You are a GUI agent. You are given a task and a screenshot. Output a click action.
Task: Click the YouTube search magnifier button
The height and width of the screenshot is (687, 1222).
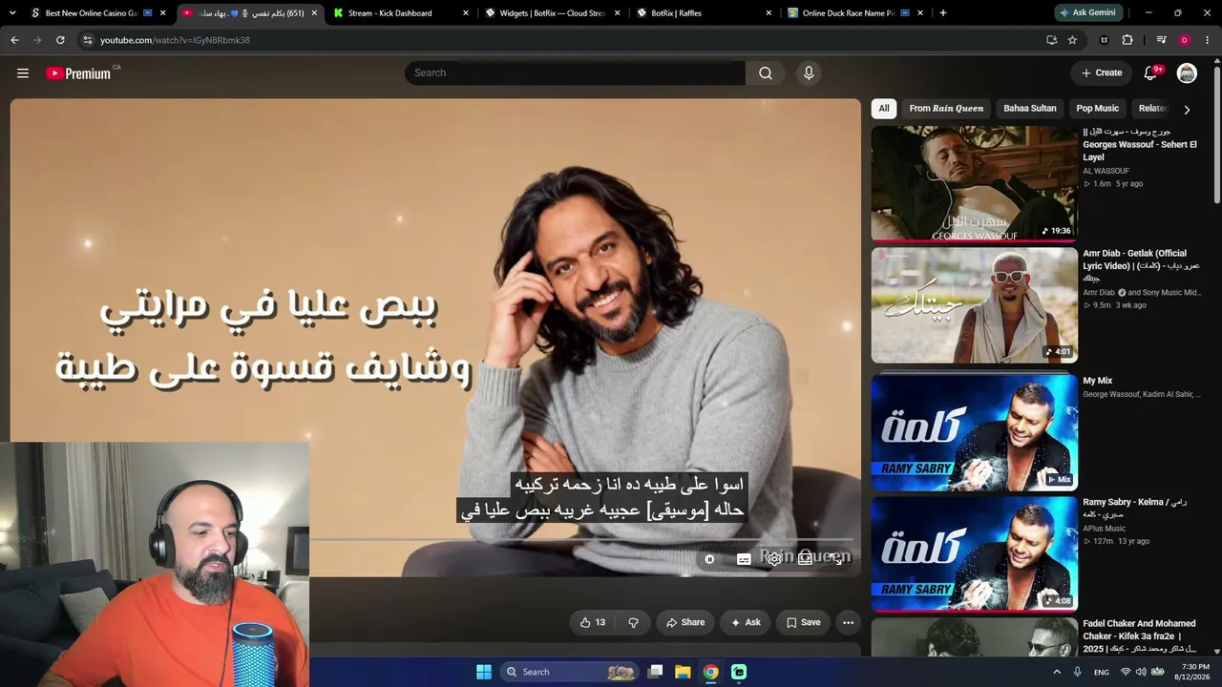click(766, 73)
